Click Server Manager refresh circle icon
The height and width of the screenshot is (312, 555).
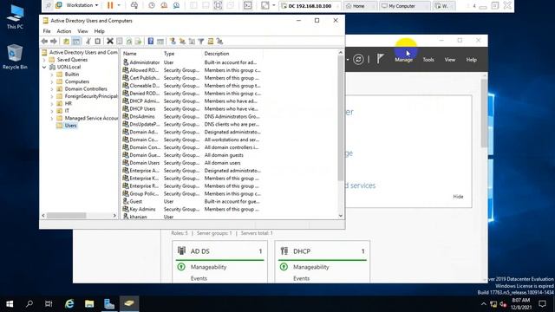pyautogui.click(x=358, y=60)
